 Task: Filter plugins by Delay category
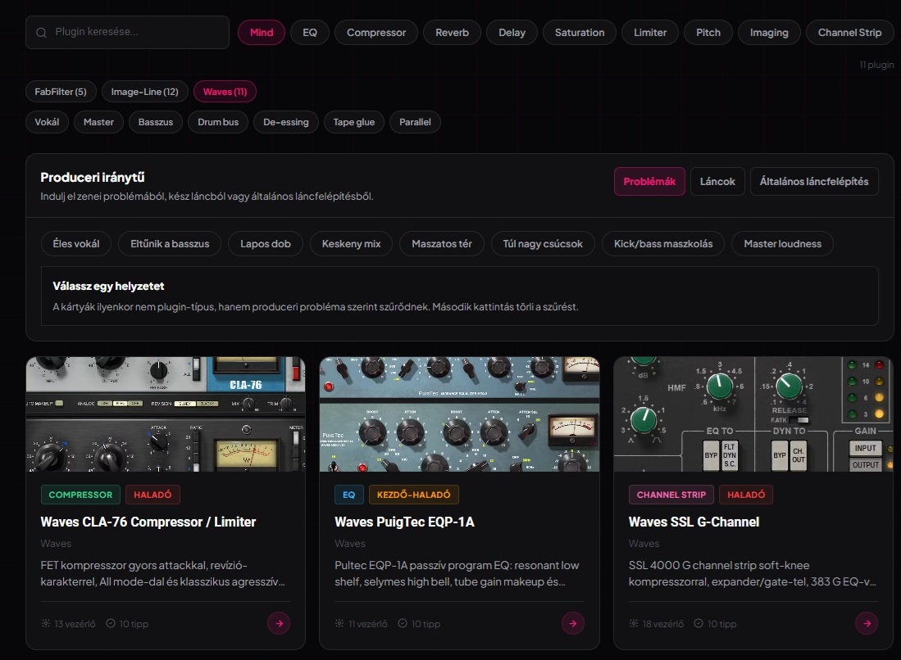pyautogui.click(x=512, y=33)
